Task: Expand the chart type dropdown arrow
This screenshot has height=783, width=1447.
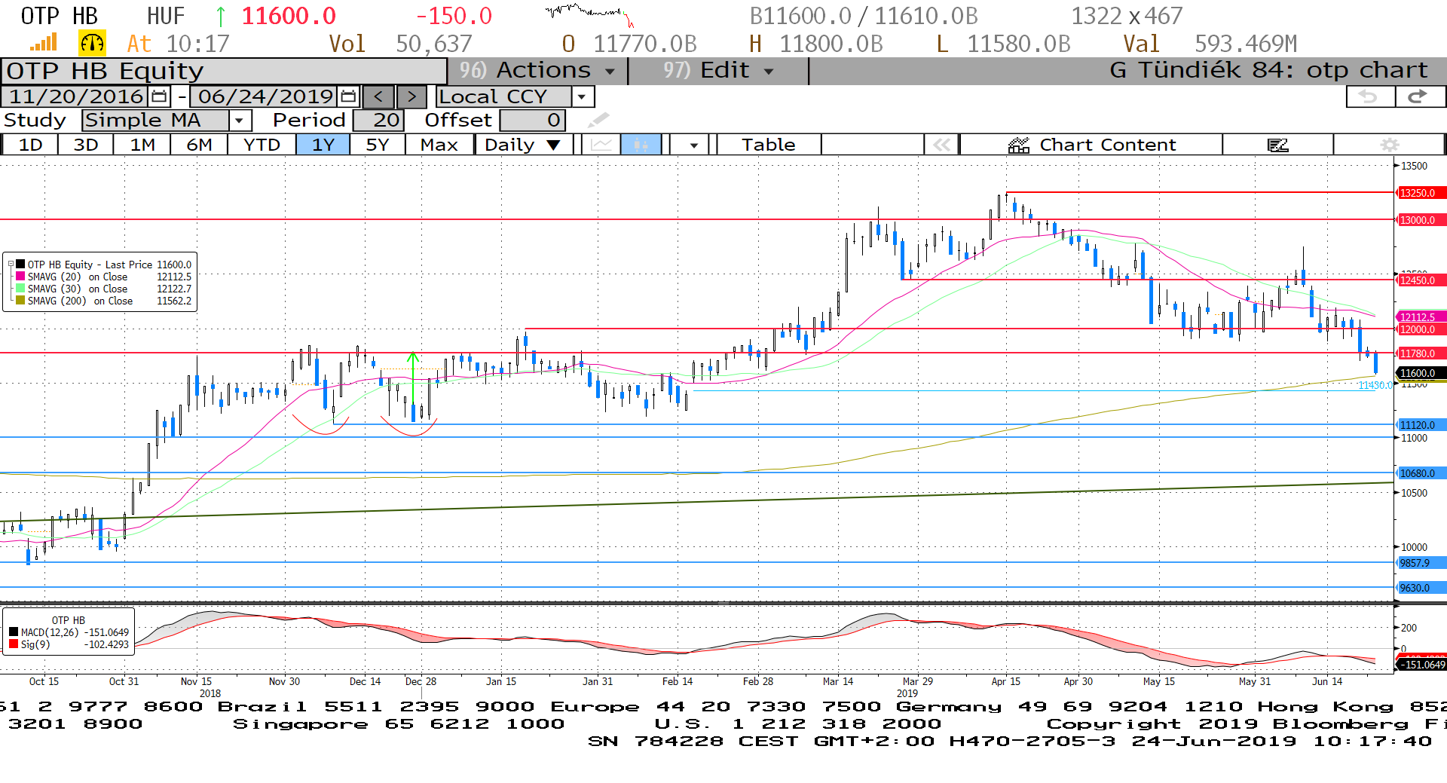Action: click(x=693, y=145)
